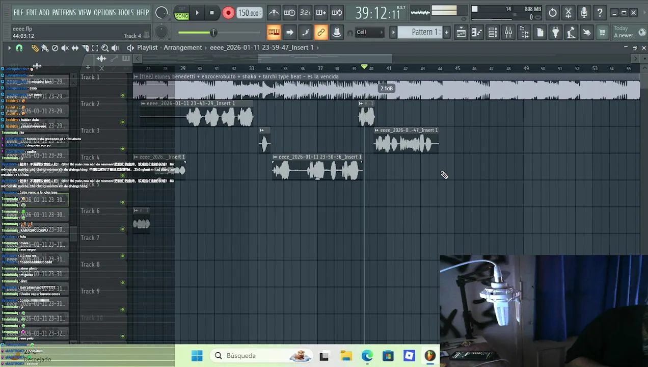Toggle the loop recording icon
The image size is (648, 367).
pos(337,13)
